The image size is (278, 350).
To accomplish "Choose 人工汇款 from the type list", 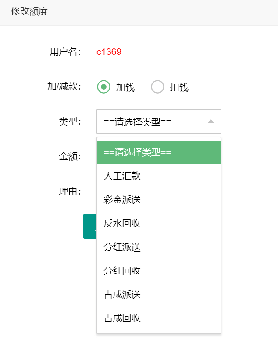I will pyautogui.click(x=122, y=176).
